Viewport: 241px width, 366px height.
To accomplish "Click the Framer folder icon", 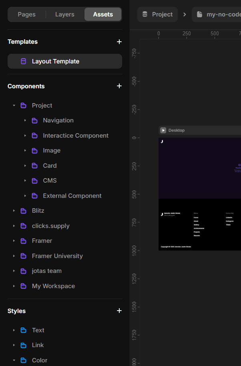I will click(x=24, y=241).
